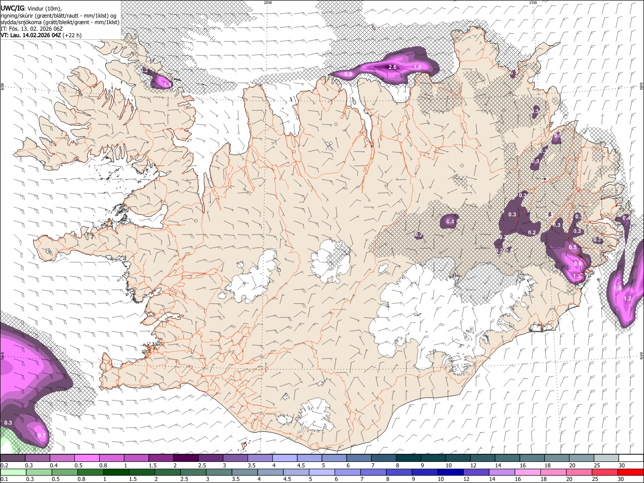Click the deep blue 10 mm rain legend swatch
This screenshot has height=483, width=644.
click(450, 472)
